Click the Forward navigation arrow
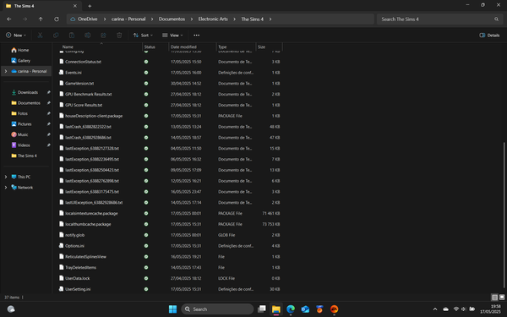Image resolution: width=507 pixels, height=317 pixels. click(x=25, y=19)
